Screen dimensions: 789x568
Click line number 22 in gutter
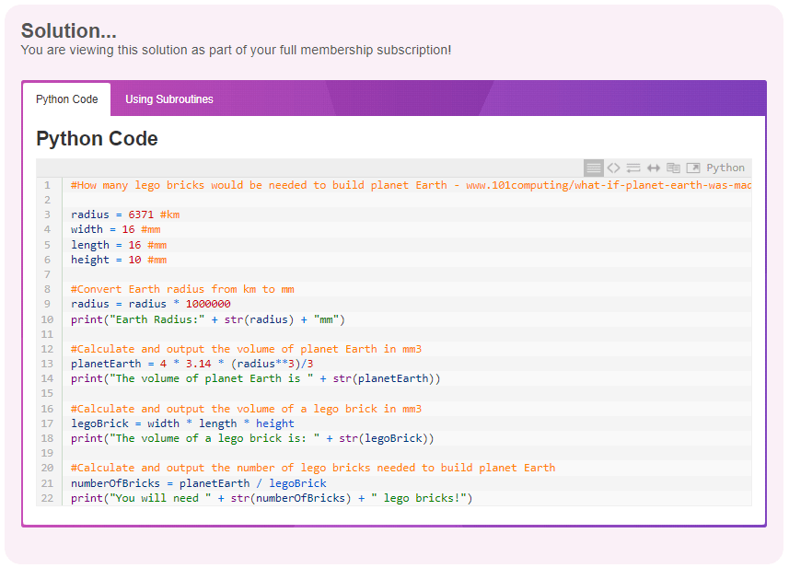47,498
